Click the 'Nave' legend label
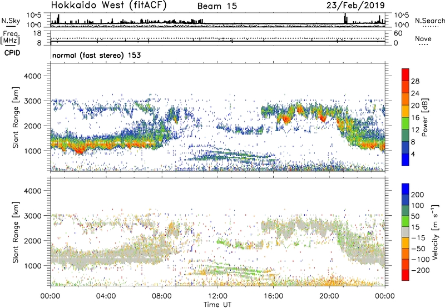The height and width of the screenshot is (308, 445). (423, 39)
